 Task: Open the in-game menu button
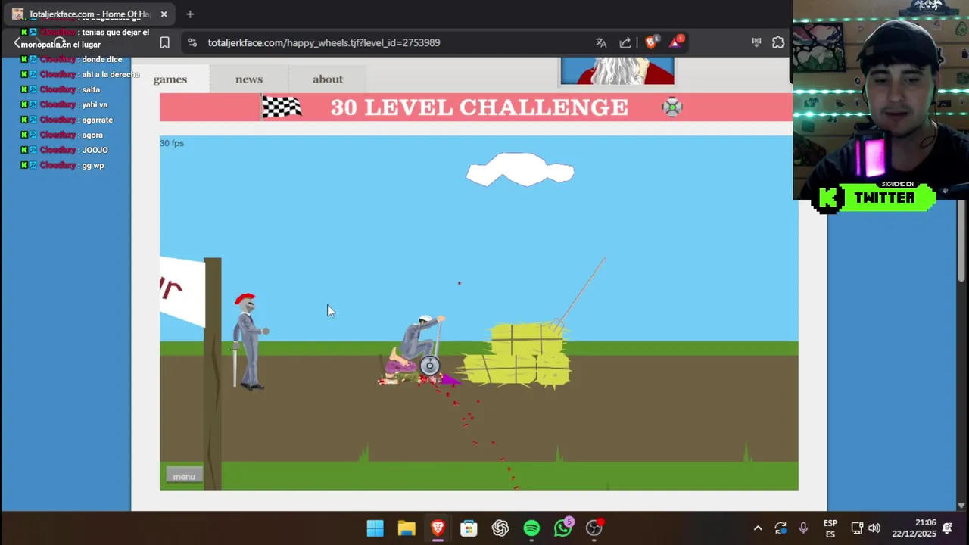pos(184,476)
